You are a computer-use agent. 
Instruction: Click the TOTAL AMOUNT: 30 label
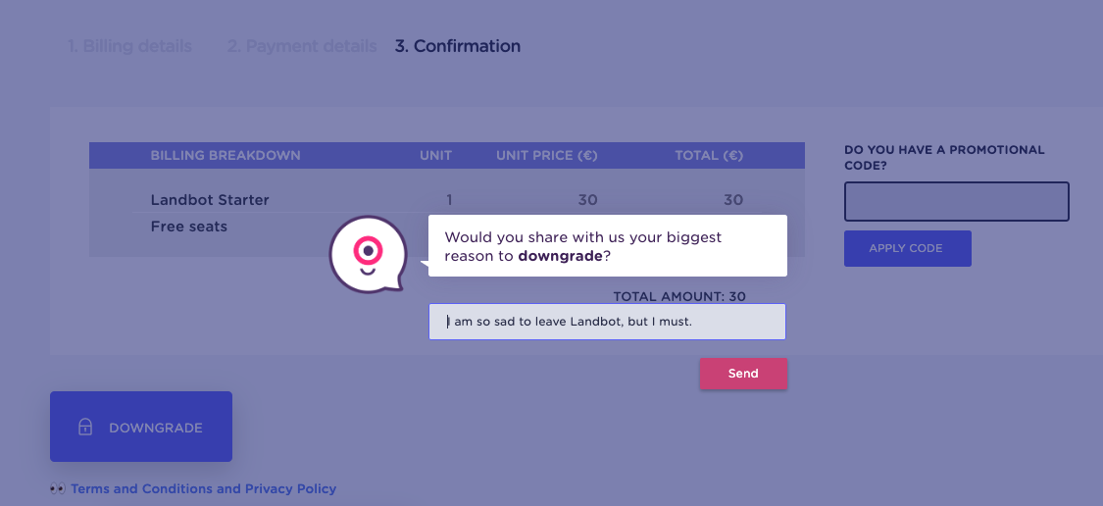pos(679,296)
